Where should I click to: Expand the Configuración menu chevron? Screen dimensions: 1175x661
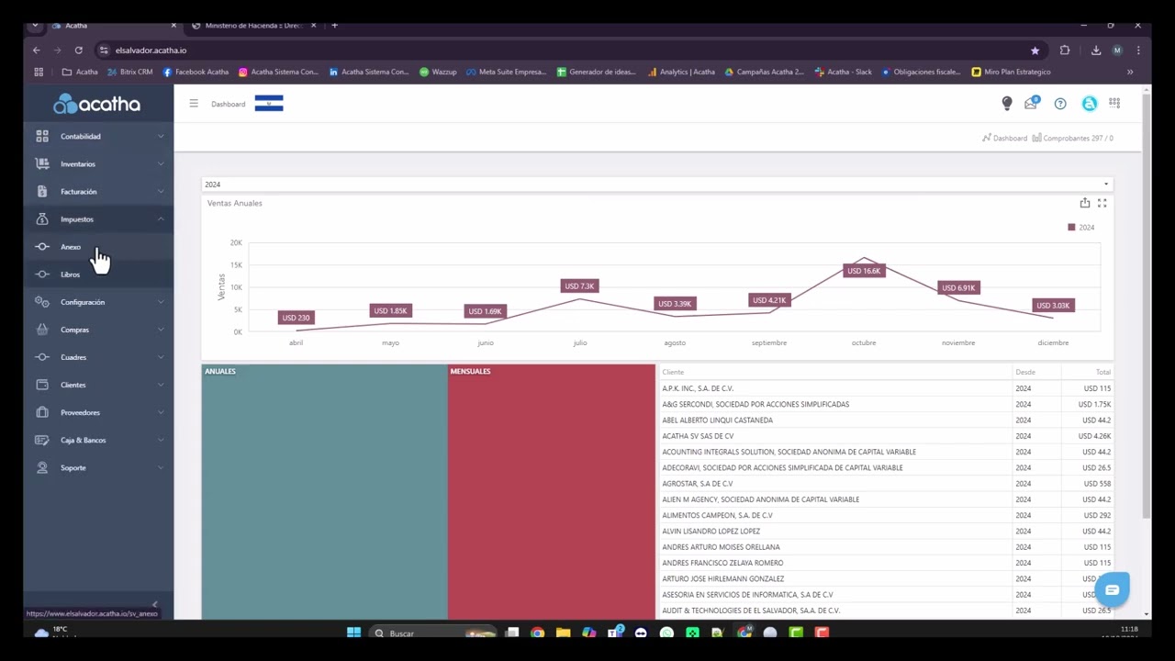(x=161, y=301)
